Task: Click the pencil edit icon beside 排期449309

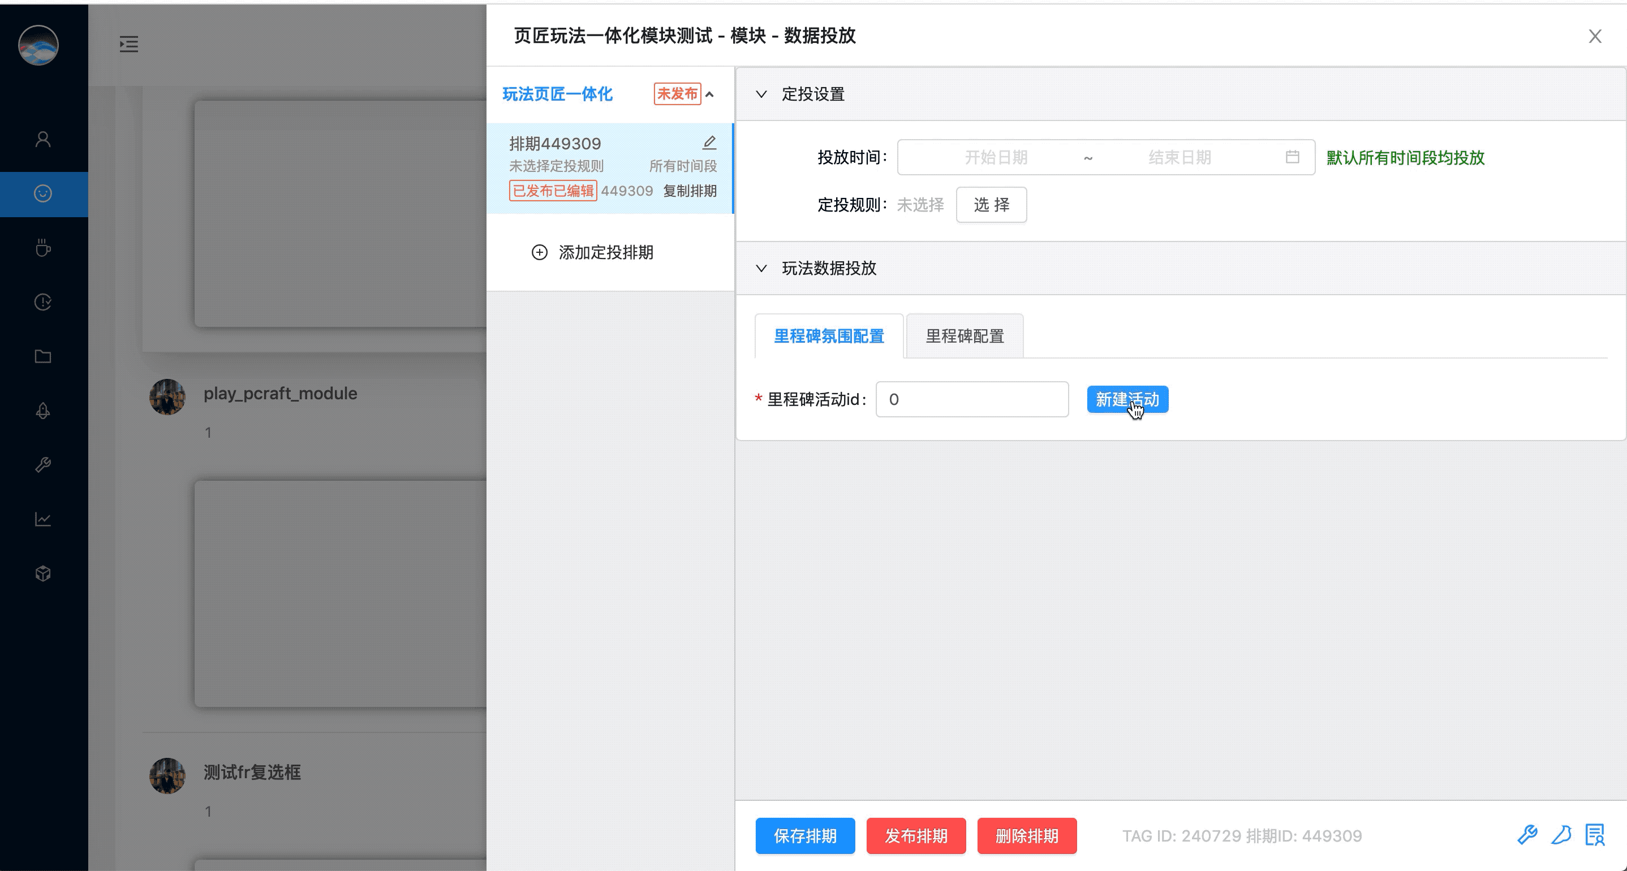Action: pos(709,143)
